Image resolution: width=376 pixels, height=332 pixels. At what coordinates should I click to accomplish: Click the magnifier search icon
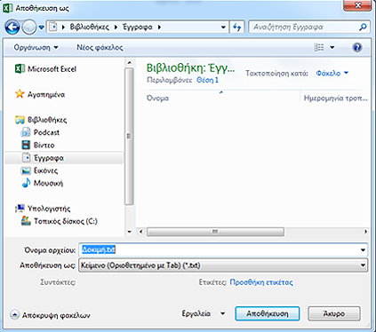click(x=363, y=28)
